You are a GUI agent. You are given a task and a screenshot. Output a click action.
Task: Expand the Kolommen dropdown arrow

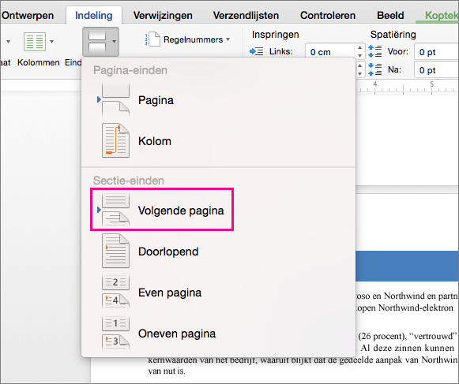pyautogui.click(x=52, y=42)
